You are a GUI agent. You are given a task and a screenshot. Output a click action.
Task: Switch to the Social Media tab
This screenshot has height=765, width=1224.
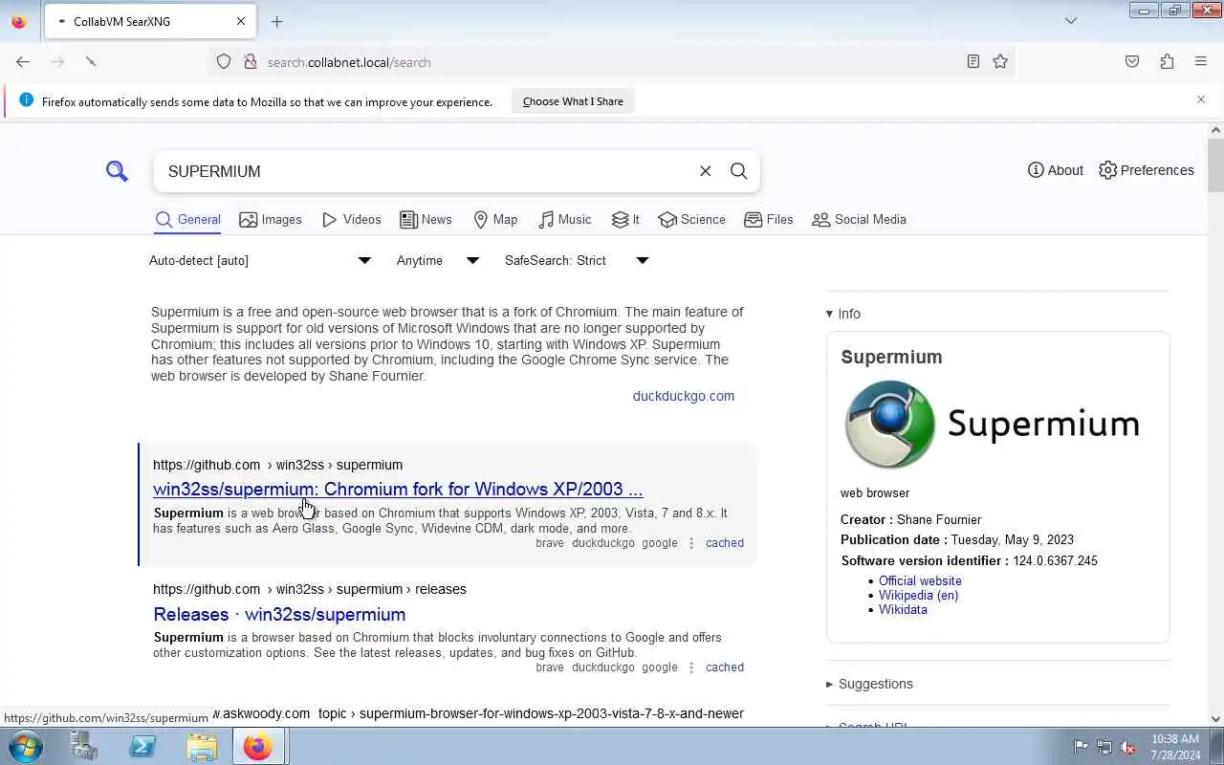click(x=859, y=220)
